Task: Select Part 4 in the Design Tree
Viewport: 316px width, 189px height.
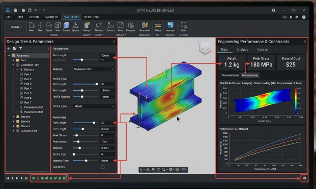Action: [x=27, y=89]
